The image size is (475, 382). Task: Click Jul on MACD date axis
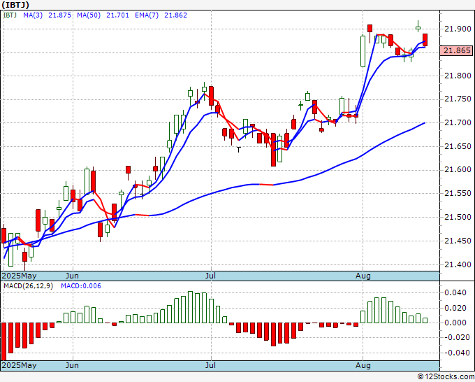coord(210,365)
